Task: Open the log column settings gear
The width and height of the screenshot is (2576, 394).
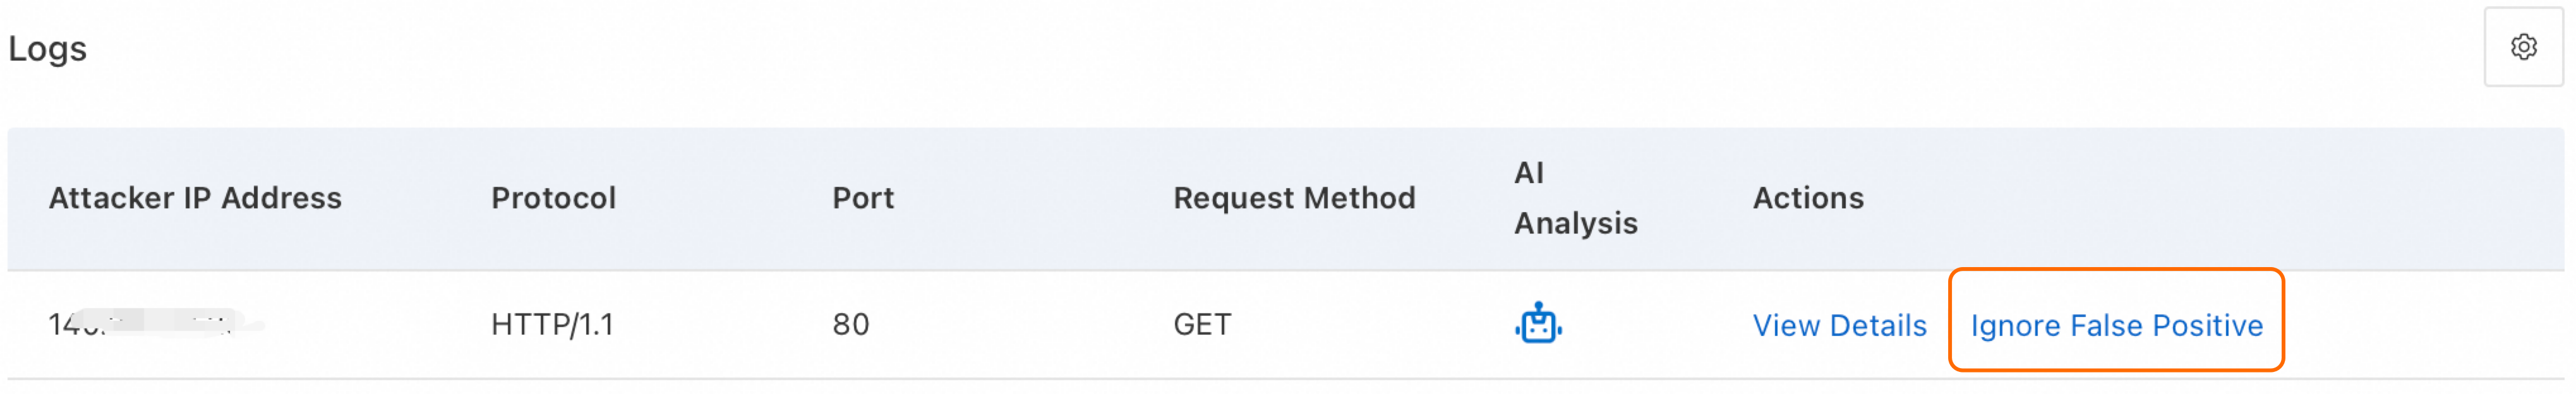Action: click(x=2522, y=47)
